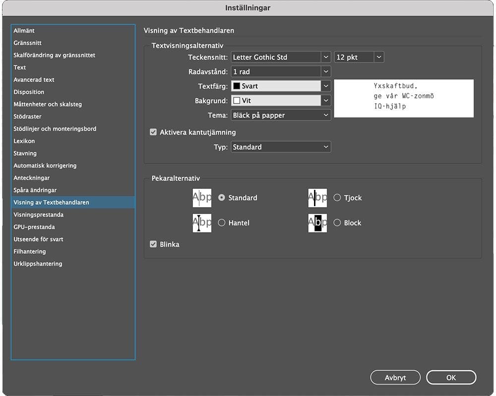Open the Textfärg dropdown arrow
Screen dimensions: 496x396
tap(326, 86)
